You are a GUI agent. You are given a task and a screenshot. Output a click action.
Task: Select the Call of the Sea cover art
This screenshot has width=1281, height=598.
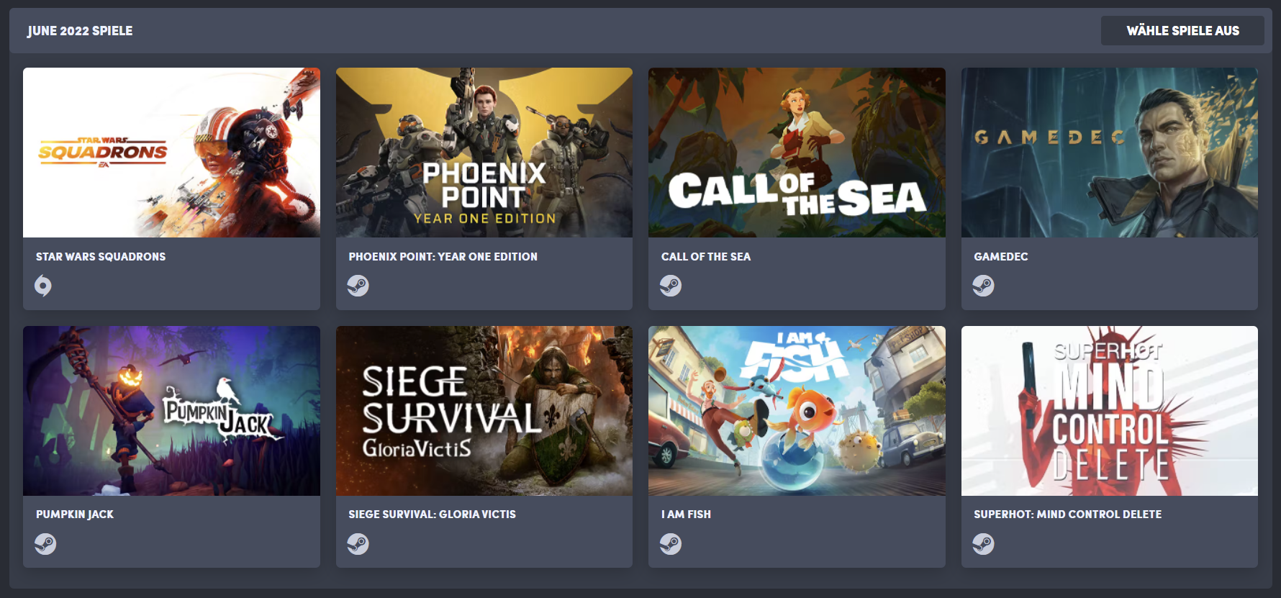(x=797, y=153)
